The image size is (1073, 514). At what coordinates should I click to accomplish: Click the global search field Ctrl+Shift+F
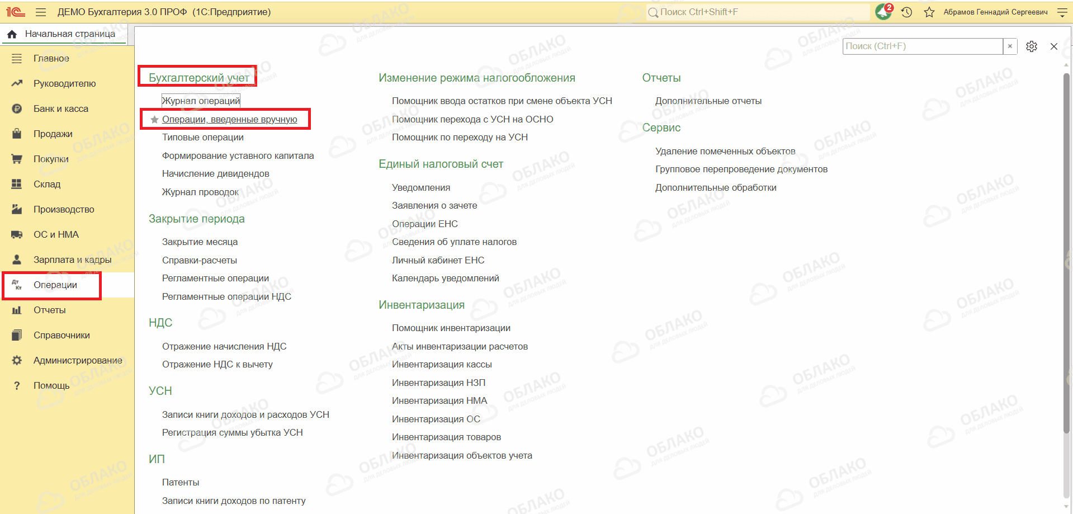coord(758,12)
